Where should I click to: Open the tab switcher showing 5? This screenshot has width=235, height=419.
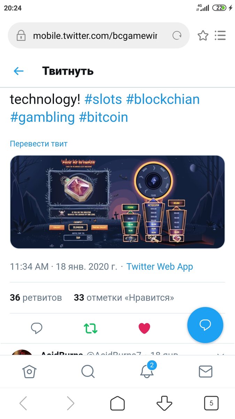click(x=211, y=404)
